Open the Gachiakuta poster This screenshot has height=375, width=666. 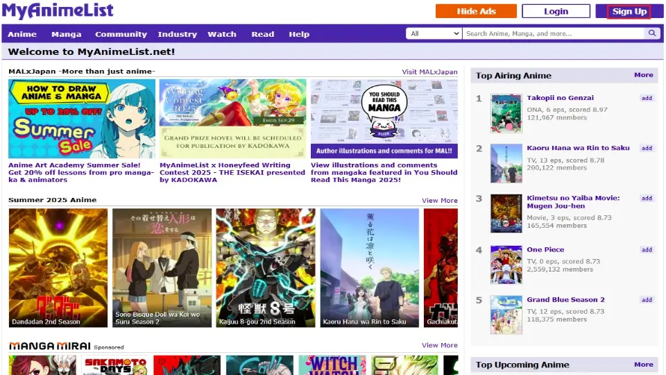pos(441,267)
